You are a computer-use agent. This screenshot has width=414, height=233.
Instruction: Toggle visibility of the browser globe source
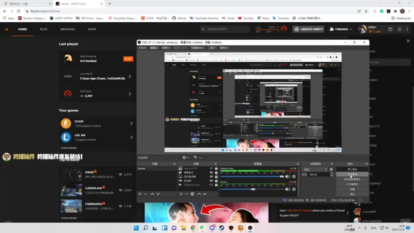click(211, 172)
